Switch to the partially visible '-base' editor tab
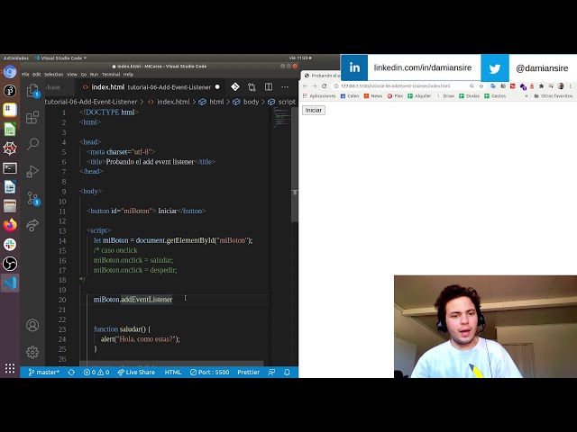The width and height of the screenshot is (577, 432). coord(59,87)
